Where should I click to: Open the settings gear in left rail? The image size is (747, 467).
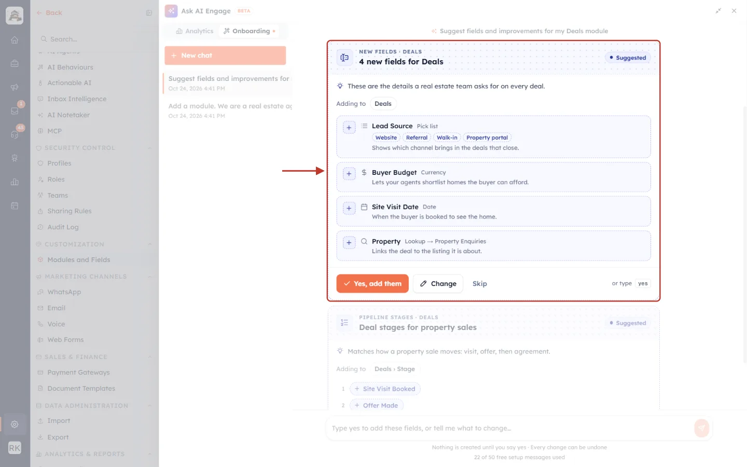tap(15, 424)
